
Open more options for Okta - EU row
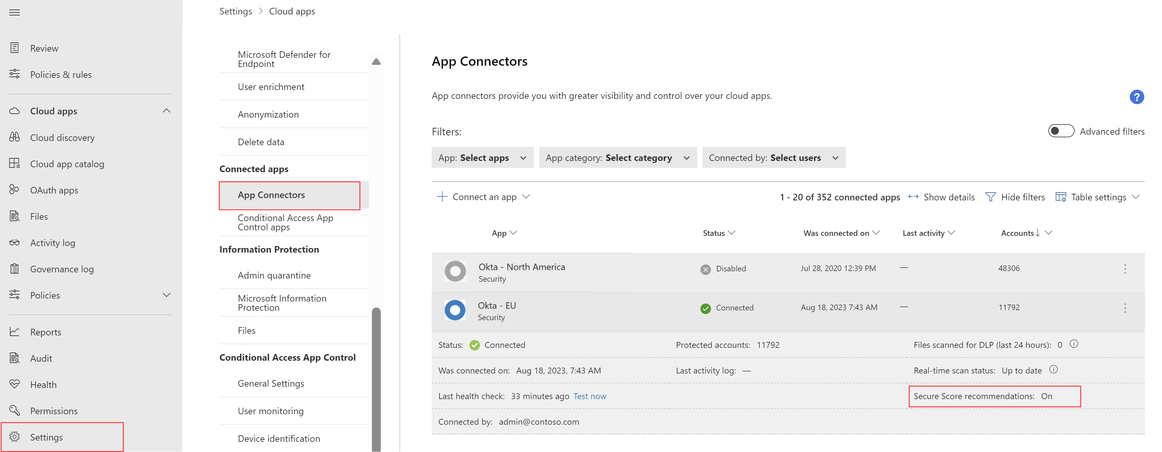point(1125,308)
